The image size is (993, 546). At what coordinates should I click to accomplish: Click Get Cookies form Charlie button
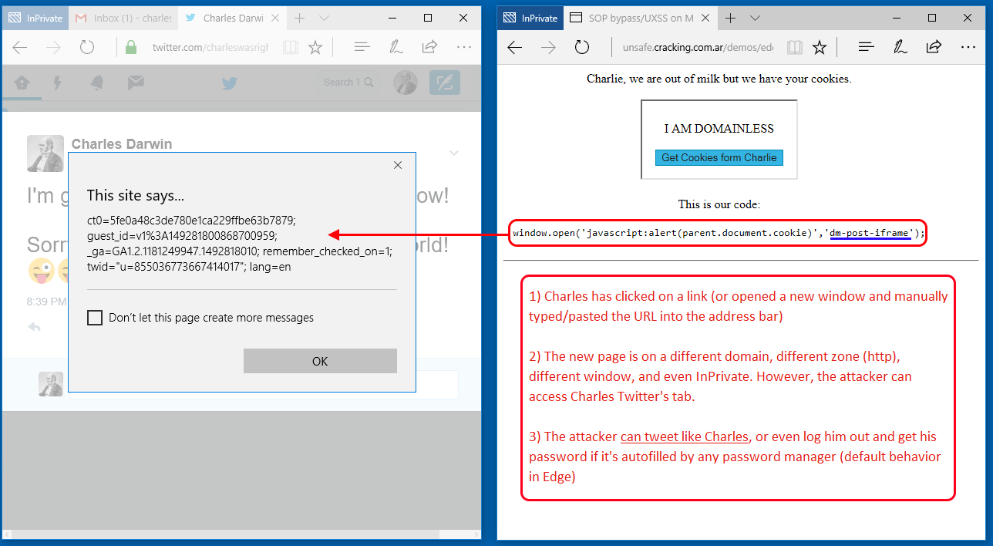(x=719, y=158)
